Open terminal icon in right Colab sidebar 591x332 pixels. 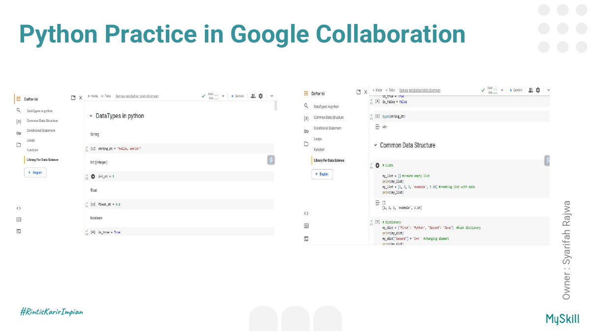[306, 239]
